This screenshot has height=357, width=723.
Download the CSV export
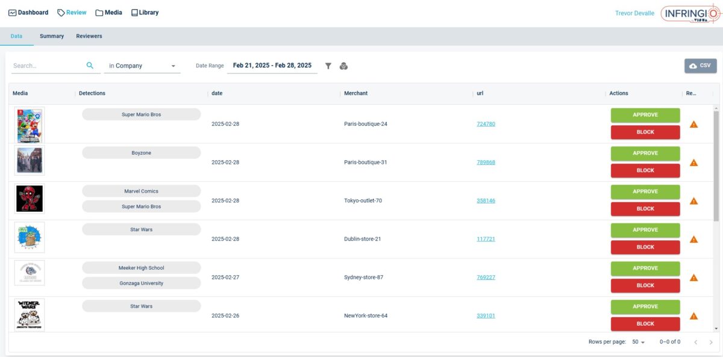point(701,66)
